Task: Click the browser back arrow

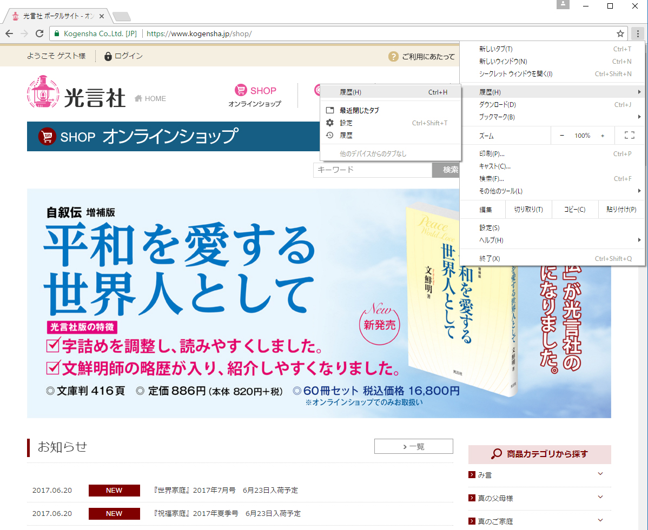Action: pos(10,33)
